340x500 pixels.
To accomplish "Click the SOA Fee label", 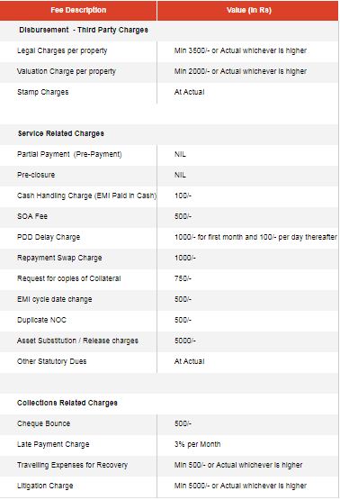I will (x=32, y=216).
